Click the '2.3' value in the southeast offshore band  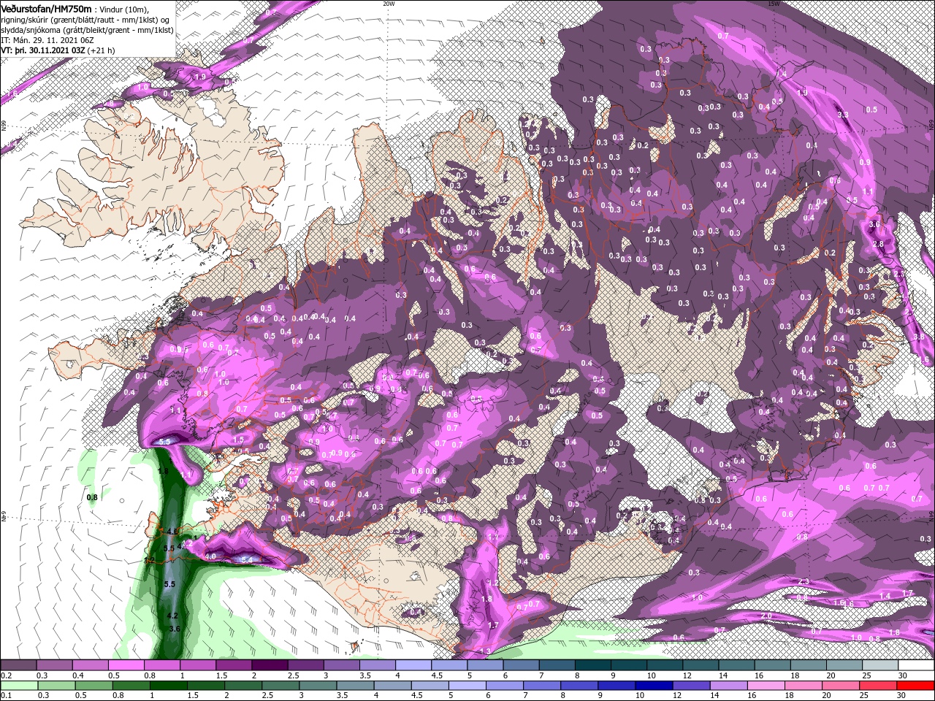(x=804, y=581)
